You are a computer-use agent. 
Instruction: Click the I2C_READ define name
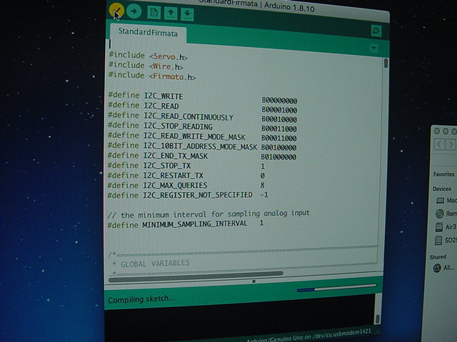161,106
